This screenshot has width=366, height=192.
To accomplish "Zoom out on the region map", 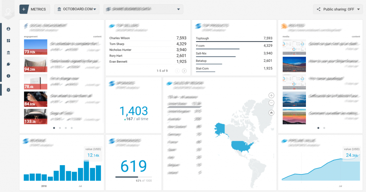I will [x=271, y=103].
